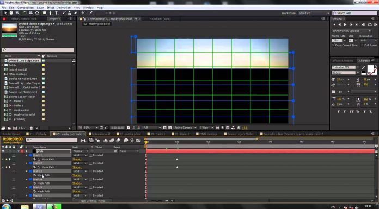Collapse Mask 5 disclosure triangle
Screen dimensions: 379x209
(x=27, y=187)
